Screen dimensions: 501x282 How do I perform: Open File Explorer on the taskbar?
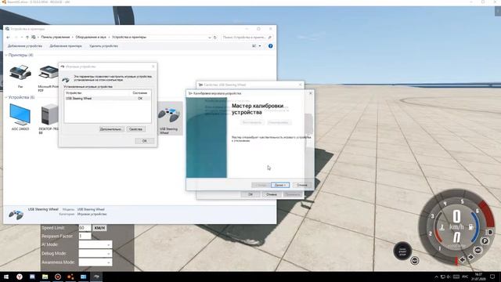[45, 277]
